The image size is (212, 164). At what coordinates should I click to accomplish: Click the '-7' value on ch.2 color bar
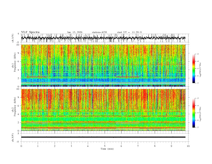(197, 127)
